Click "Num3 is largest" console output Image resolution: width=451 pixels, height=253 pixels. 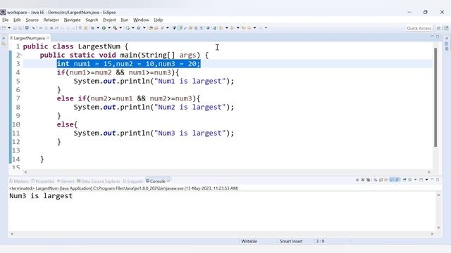[x=41, y=196]
